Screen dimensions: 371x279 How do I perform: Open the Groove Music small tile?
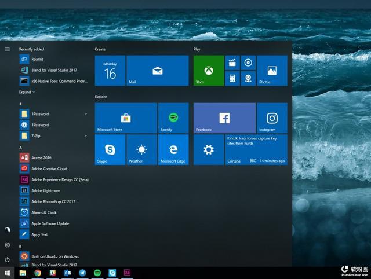point(248,63)
